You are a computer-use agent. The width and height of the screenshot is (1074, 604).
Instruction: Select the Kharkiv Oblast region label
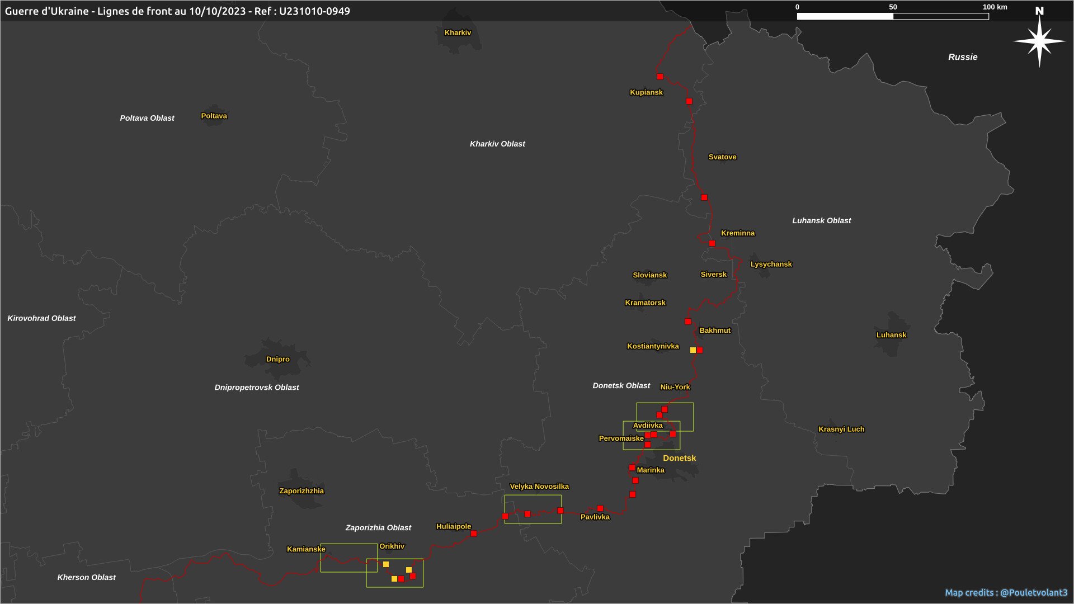[x=497, y=144]
